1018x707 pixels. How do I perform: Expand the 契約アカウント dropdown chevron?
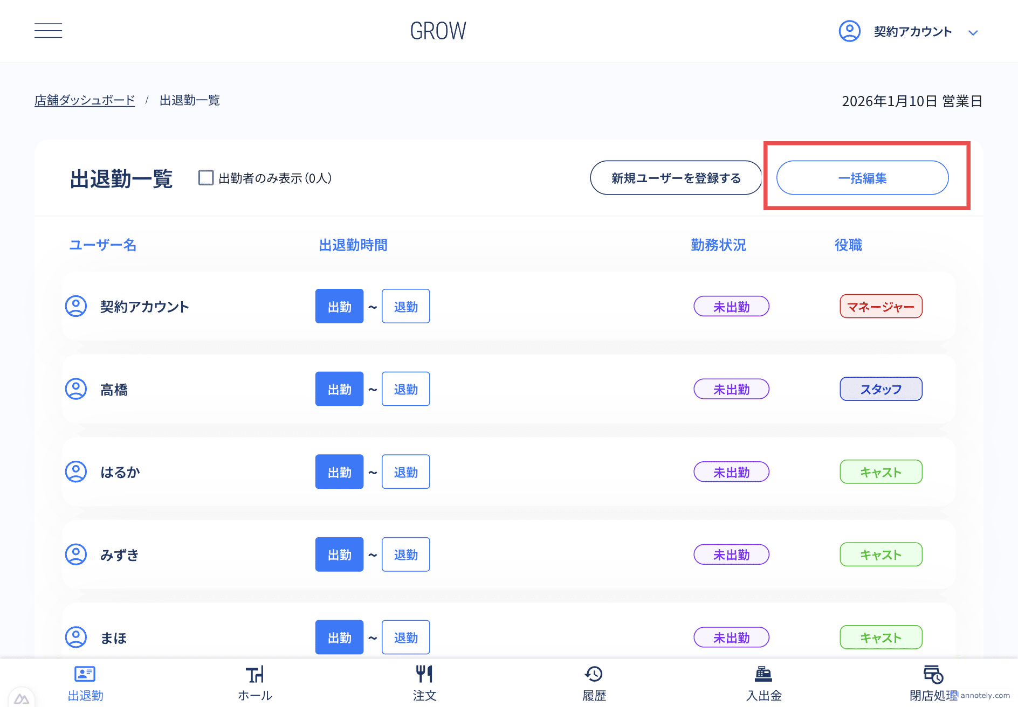(973, 32)
